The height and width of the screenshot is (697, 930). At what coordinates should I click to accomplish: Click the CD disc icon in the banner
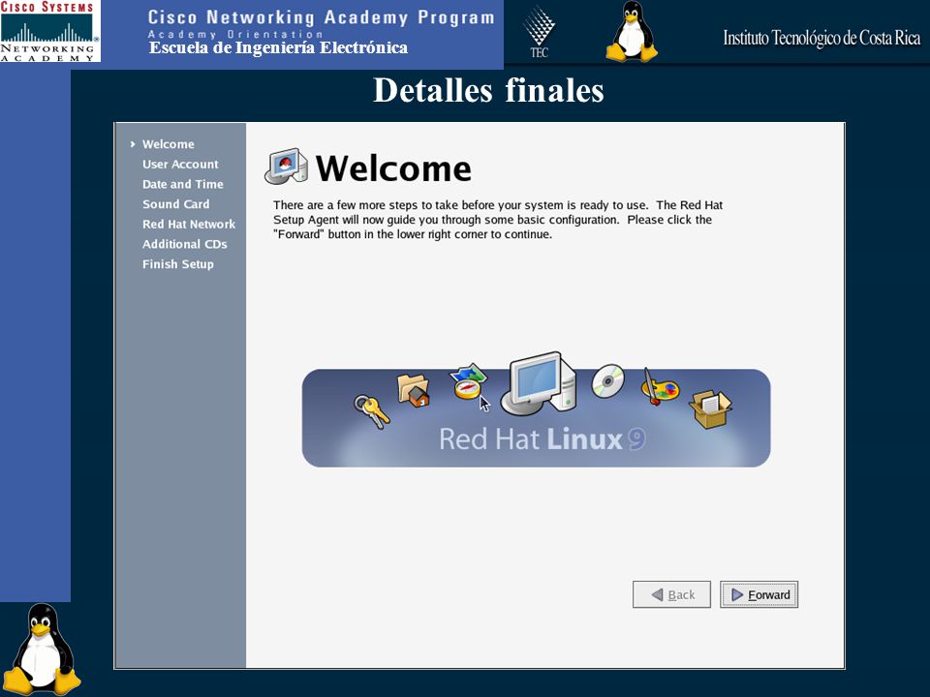[608, 380]
